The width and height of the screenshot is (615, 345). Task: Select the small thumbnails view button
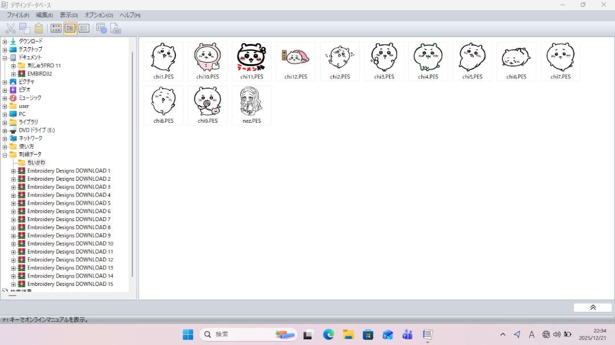70,28
